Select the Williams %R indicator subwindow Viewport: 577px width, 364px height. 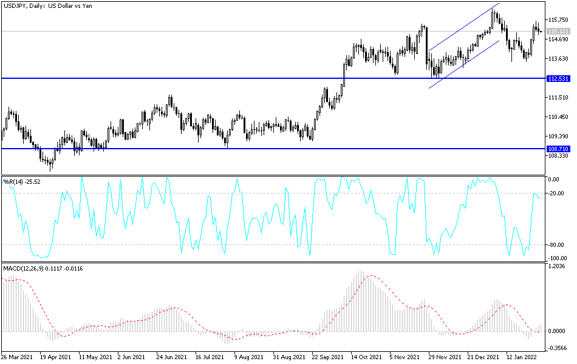coord(273,218)
